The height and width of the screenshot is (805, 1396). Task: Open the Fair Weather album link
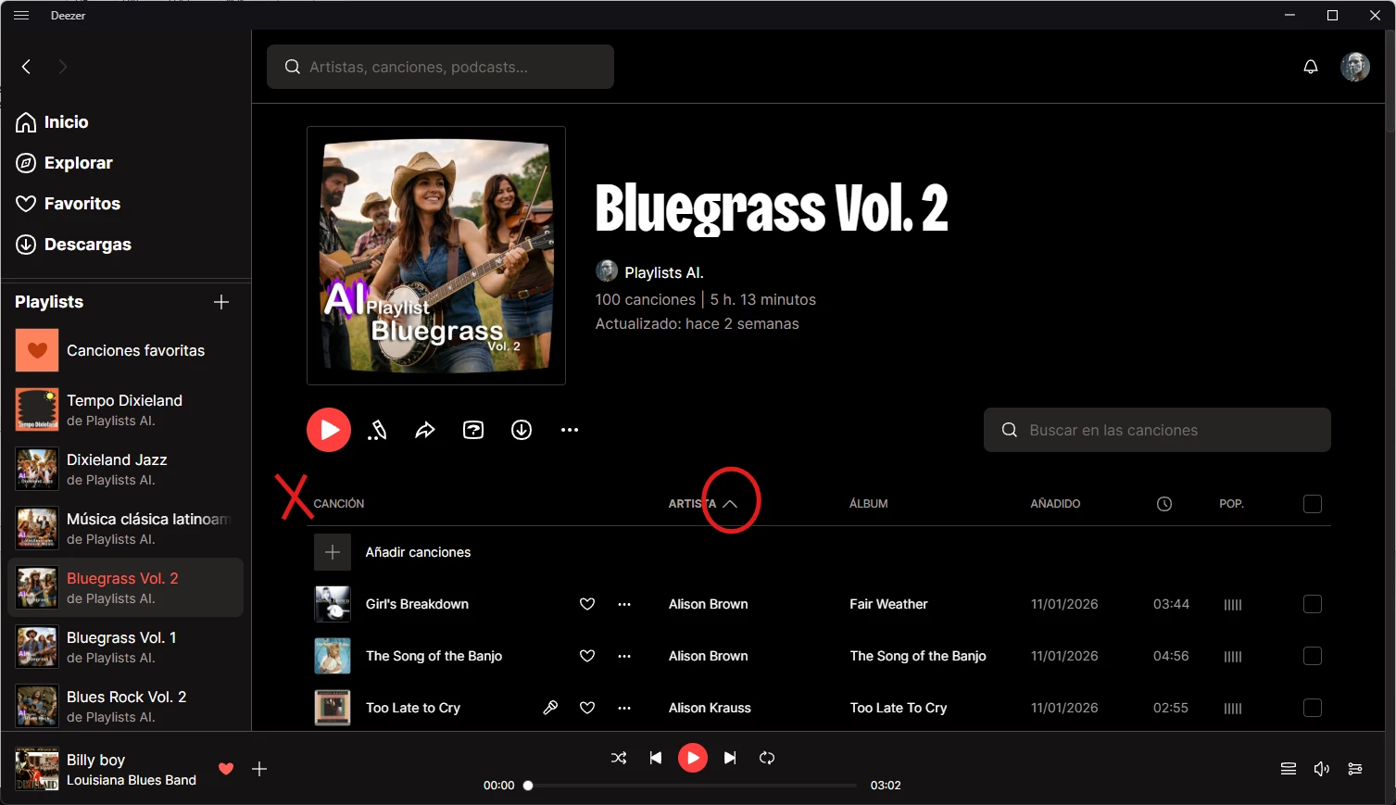(888, 604)
